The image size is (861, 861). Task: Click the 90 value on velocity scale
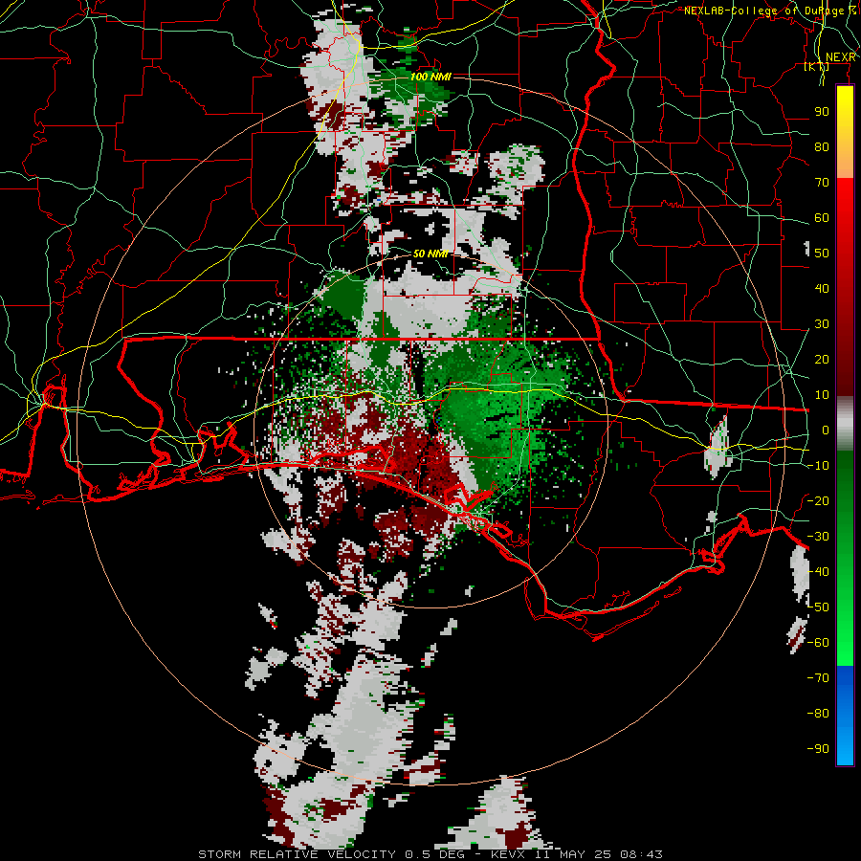822,112
